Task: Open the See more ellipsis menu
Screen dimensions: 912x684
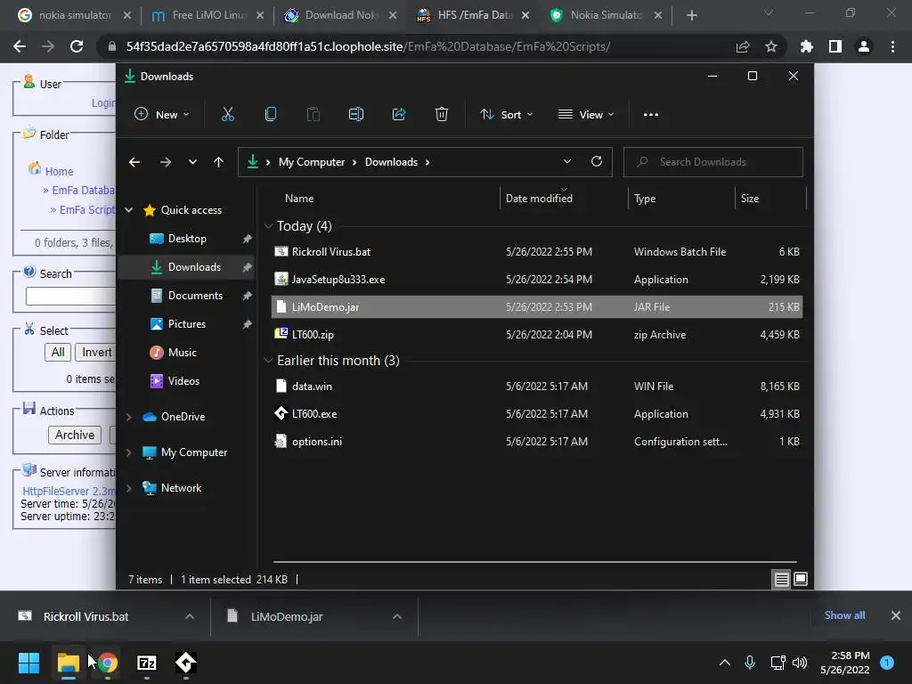Action: coord(651,115)
